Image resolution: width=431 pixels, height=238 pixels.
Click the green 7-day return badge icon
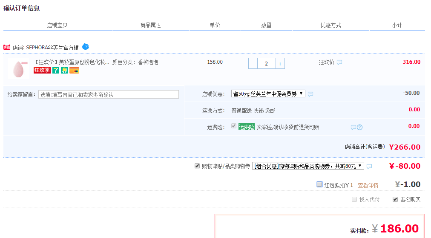[x=56, y=70]
